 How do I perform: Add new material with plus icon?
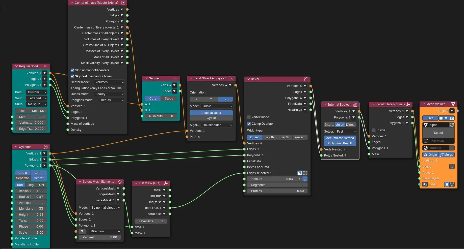click(452, 148)
